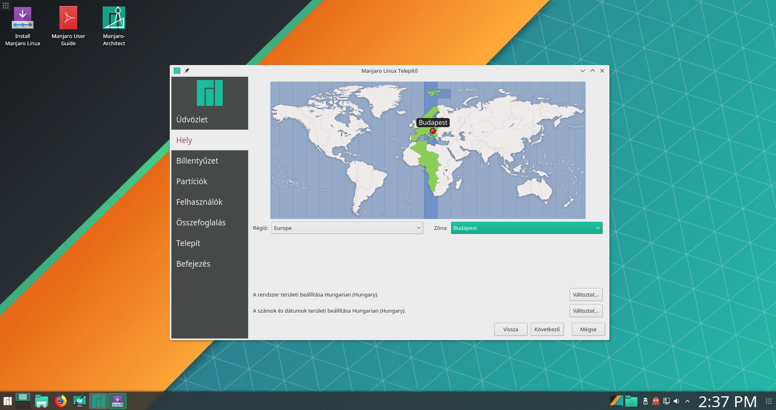Click the desktop toolbox dots icon
This screenshot has height=410, width=776.
coord(6,6)
